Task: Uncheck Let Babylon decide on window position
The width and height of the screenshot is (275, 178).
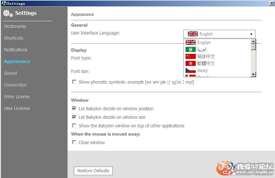Action: tap(74, 108)
